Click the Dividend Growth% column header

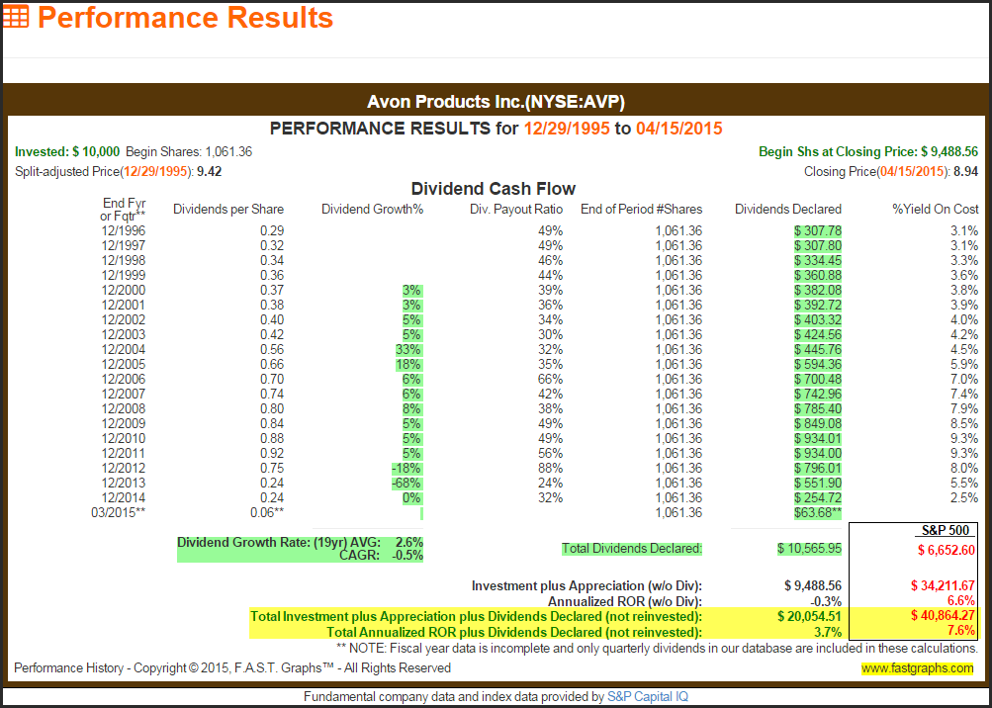(x=372, y=209)
